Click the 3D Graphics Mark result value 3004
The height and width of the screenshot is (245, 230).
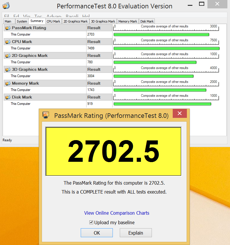pos(91,76)
